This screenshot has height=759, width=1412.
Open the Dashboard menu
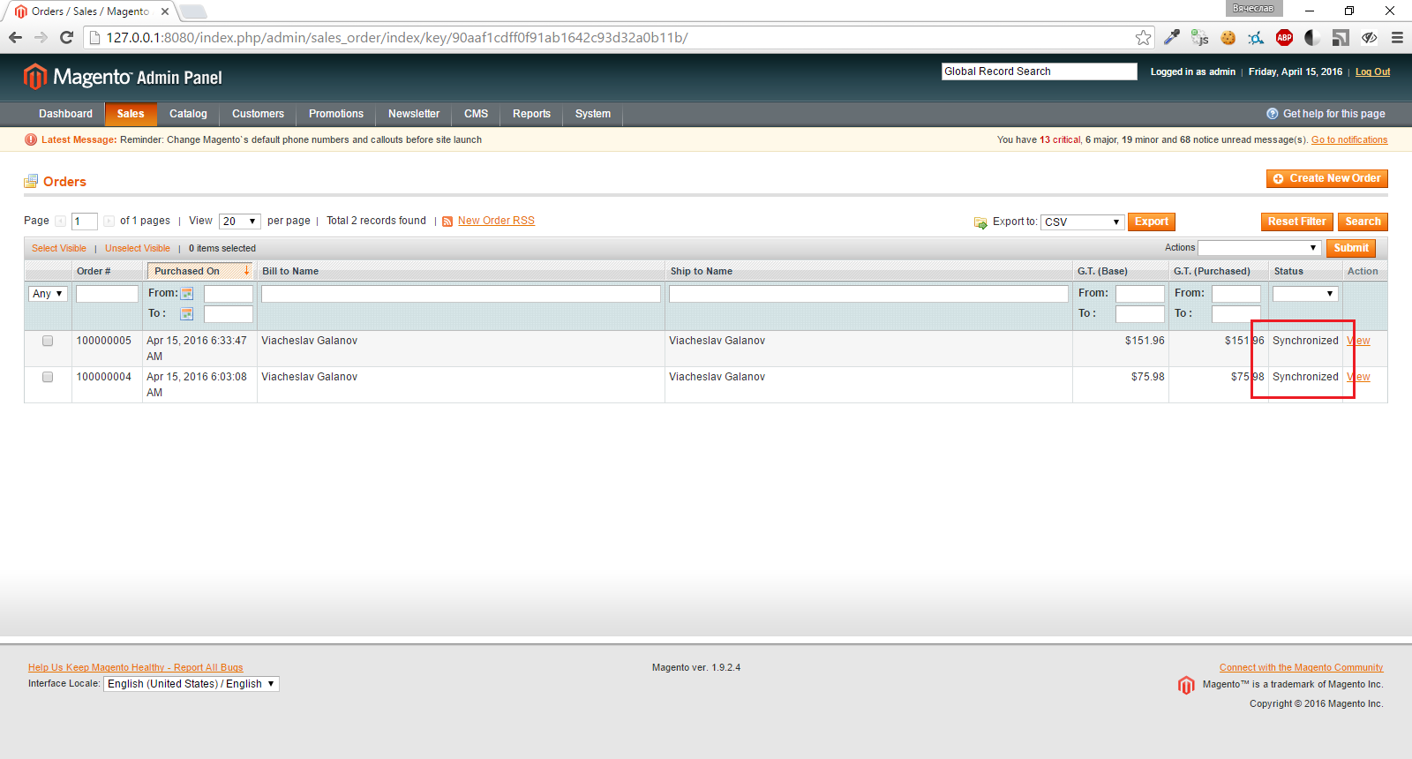tap(65, 114)
